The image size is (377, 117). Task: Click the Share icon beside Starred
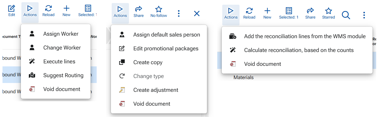[310, 11]
